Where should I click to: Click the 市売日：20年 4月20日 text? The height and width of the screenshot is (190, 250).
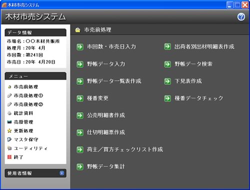(31, 62)
